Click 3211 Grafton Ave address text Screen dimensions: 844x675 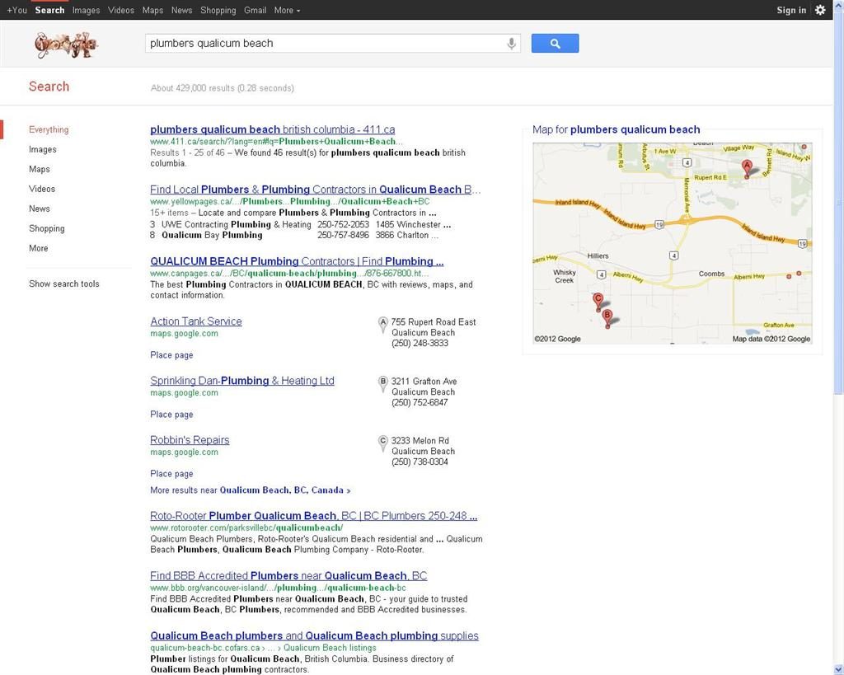click(424, 381)
